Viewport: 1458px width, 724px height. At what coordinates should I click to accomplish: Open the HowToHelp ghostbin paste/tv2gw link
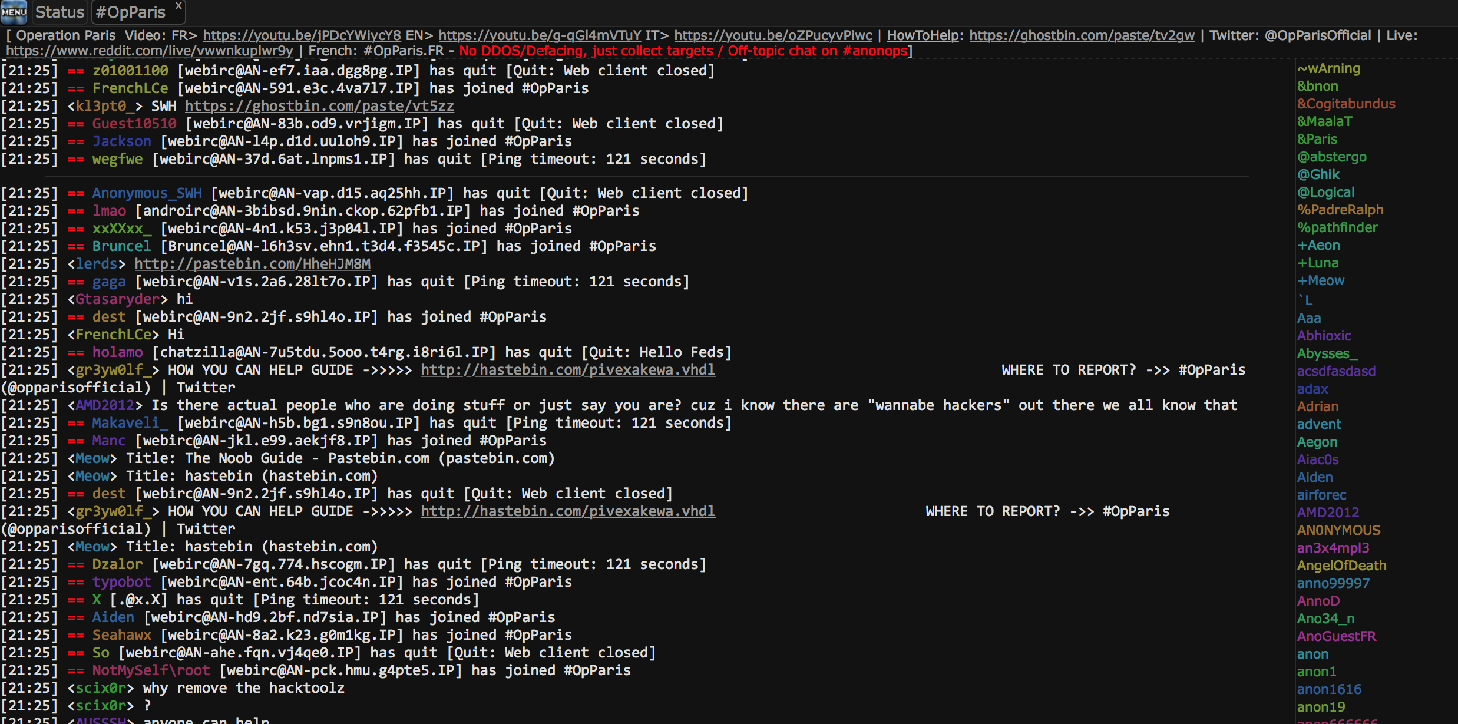pos(1082,35)
